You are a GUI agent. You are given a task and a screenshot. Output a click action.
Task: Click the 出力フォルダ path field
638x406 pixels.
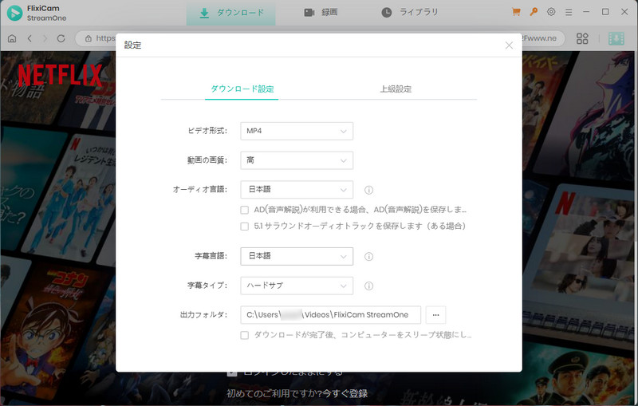coord(330,315)
